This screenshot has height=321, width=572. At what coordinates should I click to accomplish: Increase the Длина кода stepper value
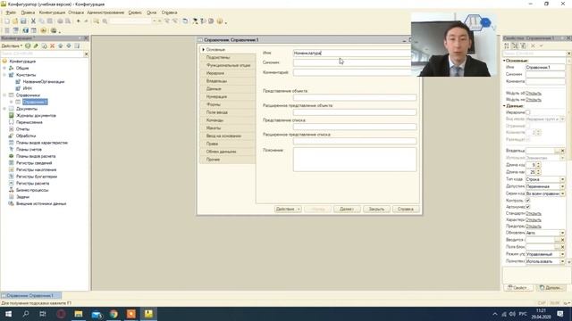538,163
